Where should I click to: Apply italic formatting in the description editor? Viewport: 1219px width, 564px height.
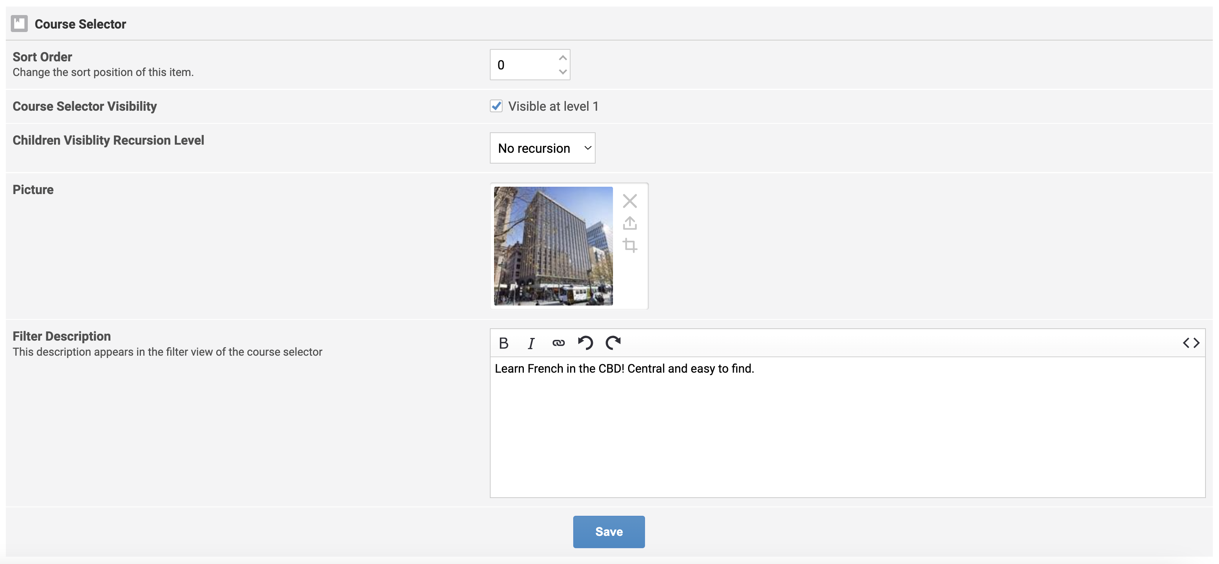click(x=531, y=343)
